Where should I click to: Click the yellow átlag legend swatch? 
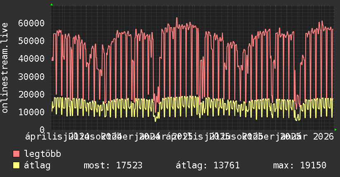tap(16, 165)
